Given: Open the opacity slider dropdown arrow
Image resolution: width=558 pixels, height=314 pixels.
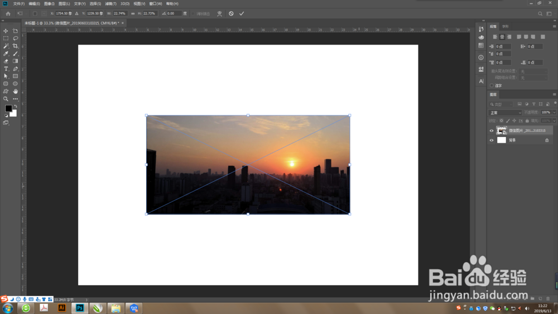Looking at the screenshot, I should tap(554, 112).
